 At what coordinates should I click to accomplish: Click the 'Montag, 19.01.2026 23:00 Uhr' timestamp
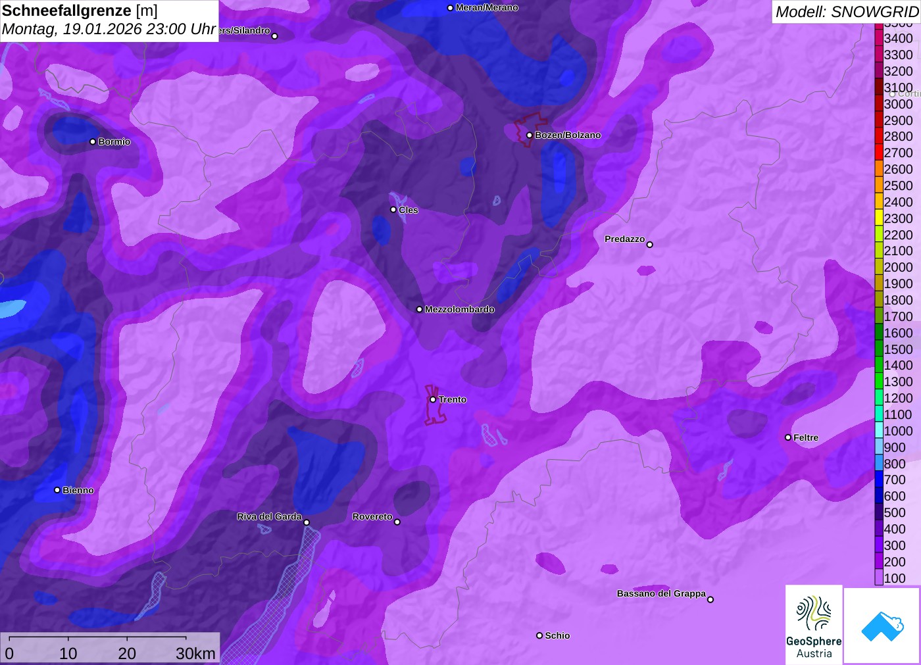click(x=109, y=30)
